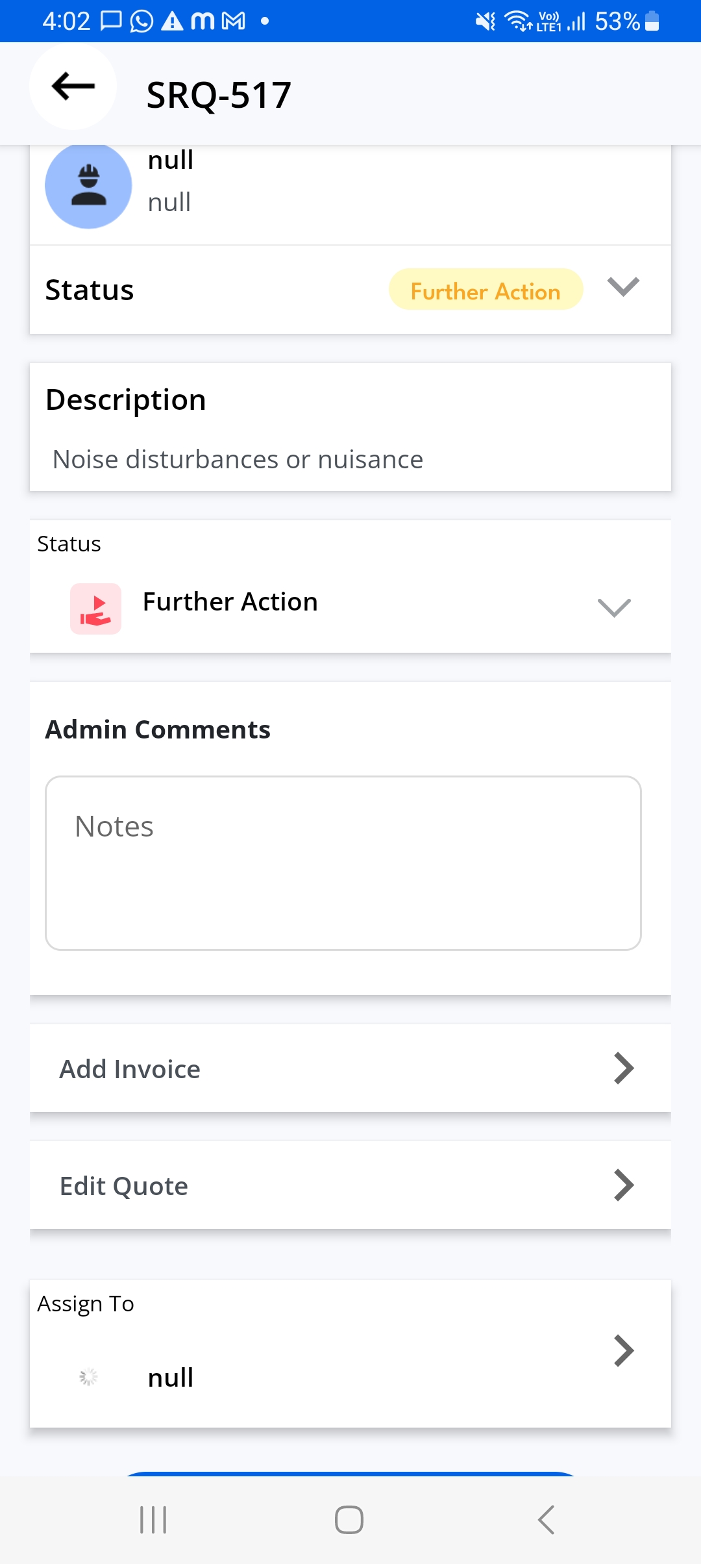Tap the red Further Action status icon
This screenshot has width=701, height=1564.
tap(95, 609)
